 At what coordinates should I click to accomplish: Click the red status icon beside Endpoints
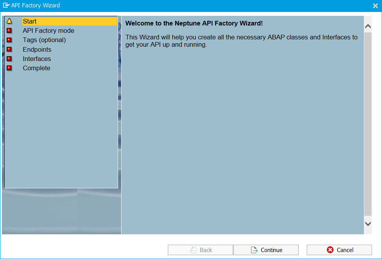click(9, 49)
